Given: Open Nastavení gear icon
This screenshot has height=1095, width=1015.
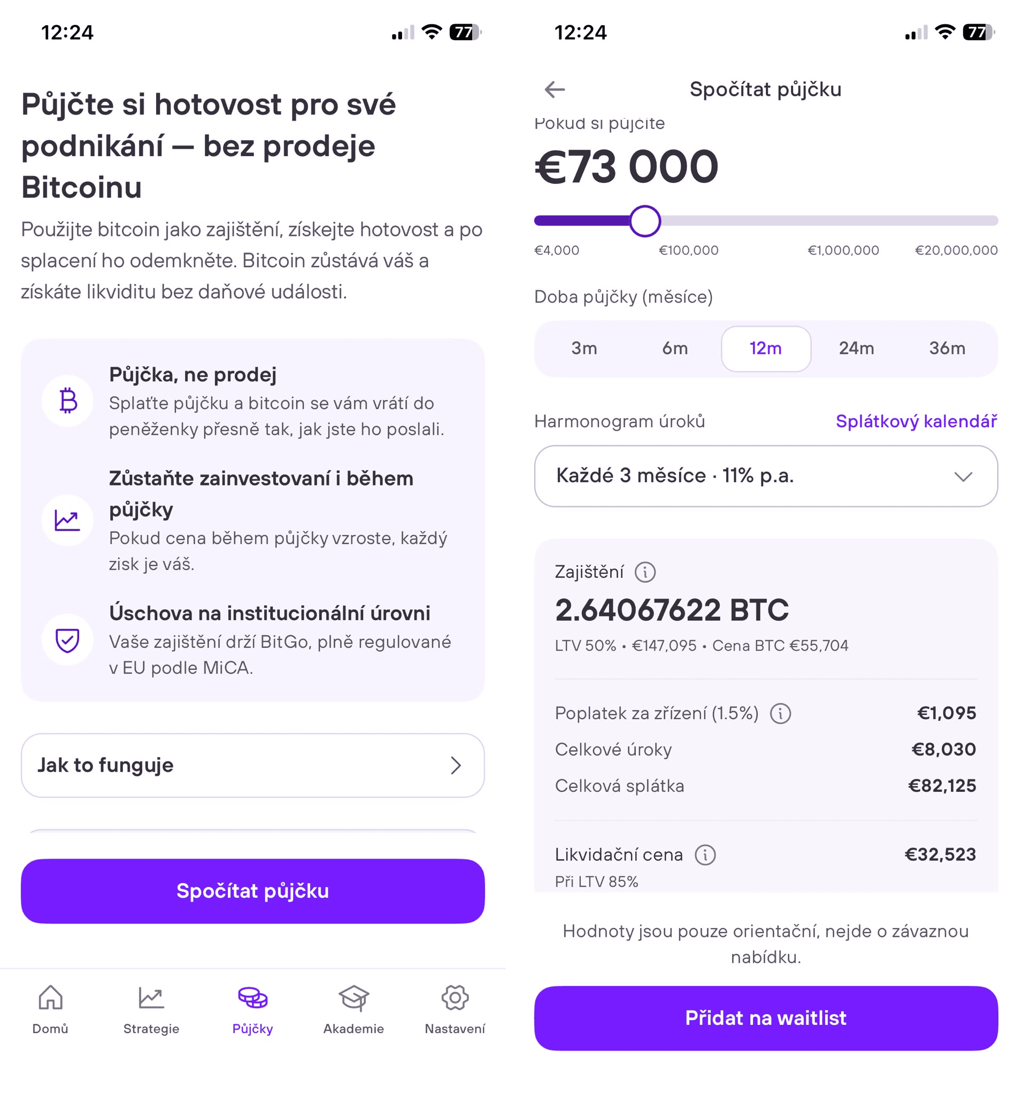Looking at the screenshot, I should [455, 997].
